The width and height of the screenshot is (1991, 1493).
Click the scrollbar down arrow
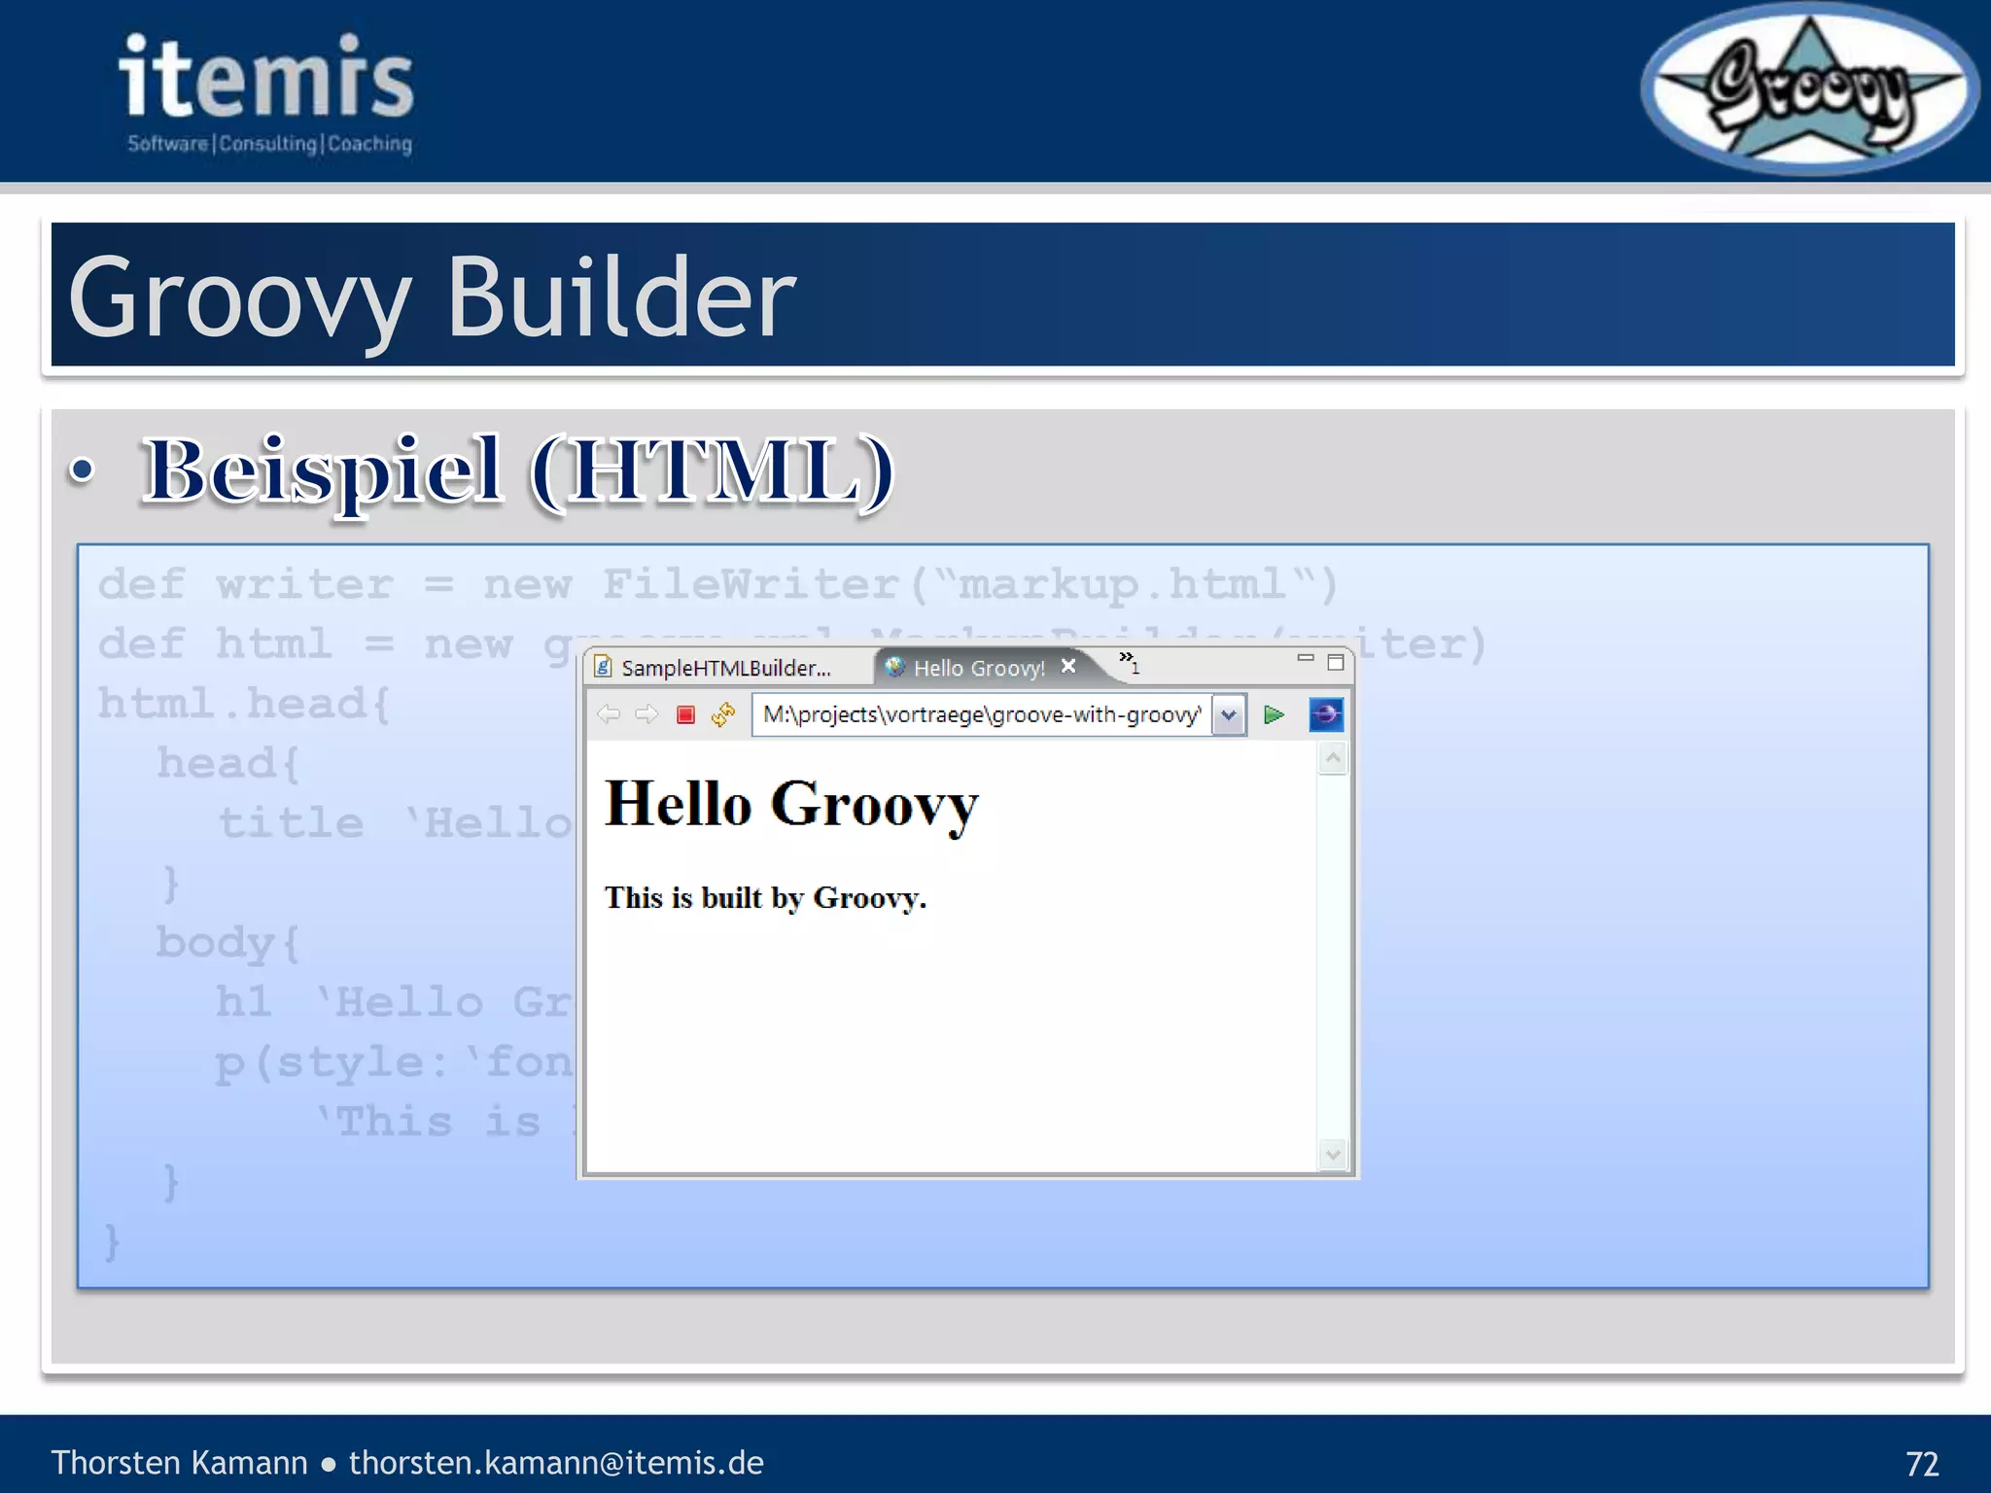[1333, 1155]
